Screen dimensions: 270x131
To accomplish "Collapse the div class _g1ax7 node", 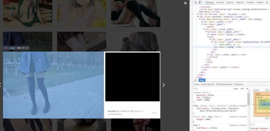I will click(x=202, y=24).
